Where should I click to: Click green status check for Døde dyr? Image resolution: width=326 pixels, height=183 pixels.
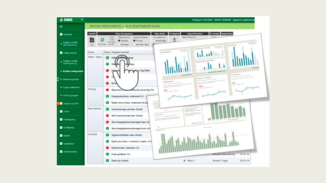click(107, 161)
